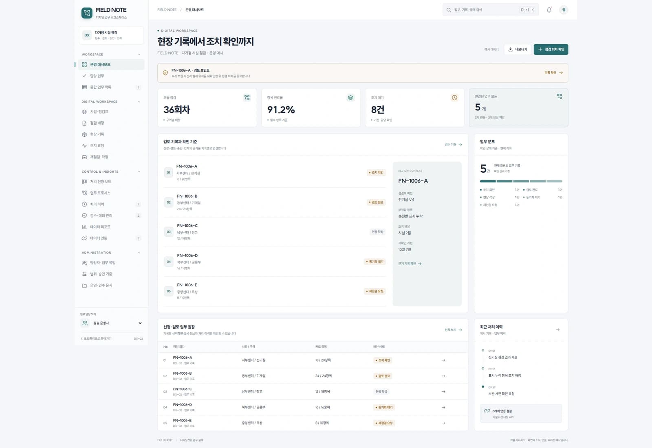Click the 내보내기 export button
652x448 pixels.
[517, 49]
